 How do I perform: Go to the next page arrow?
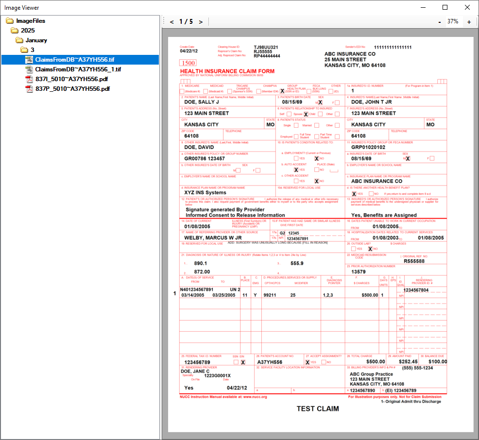[201, 22]
